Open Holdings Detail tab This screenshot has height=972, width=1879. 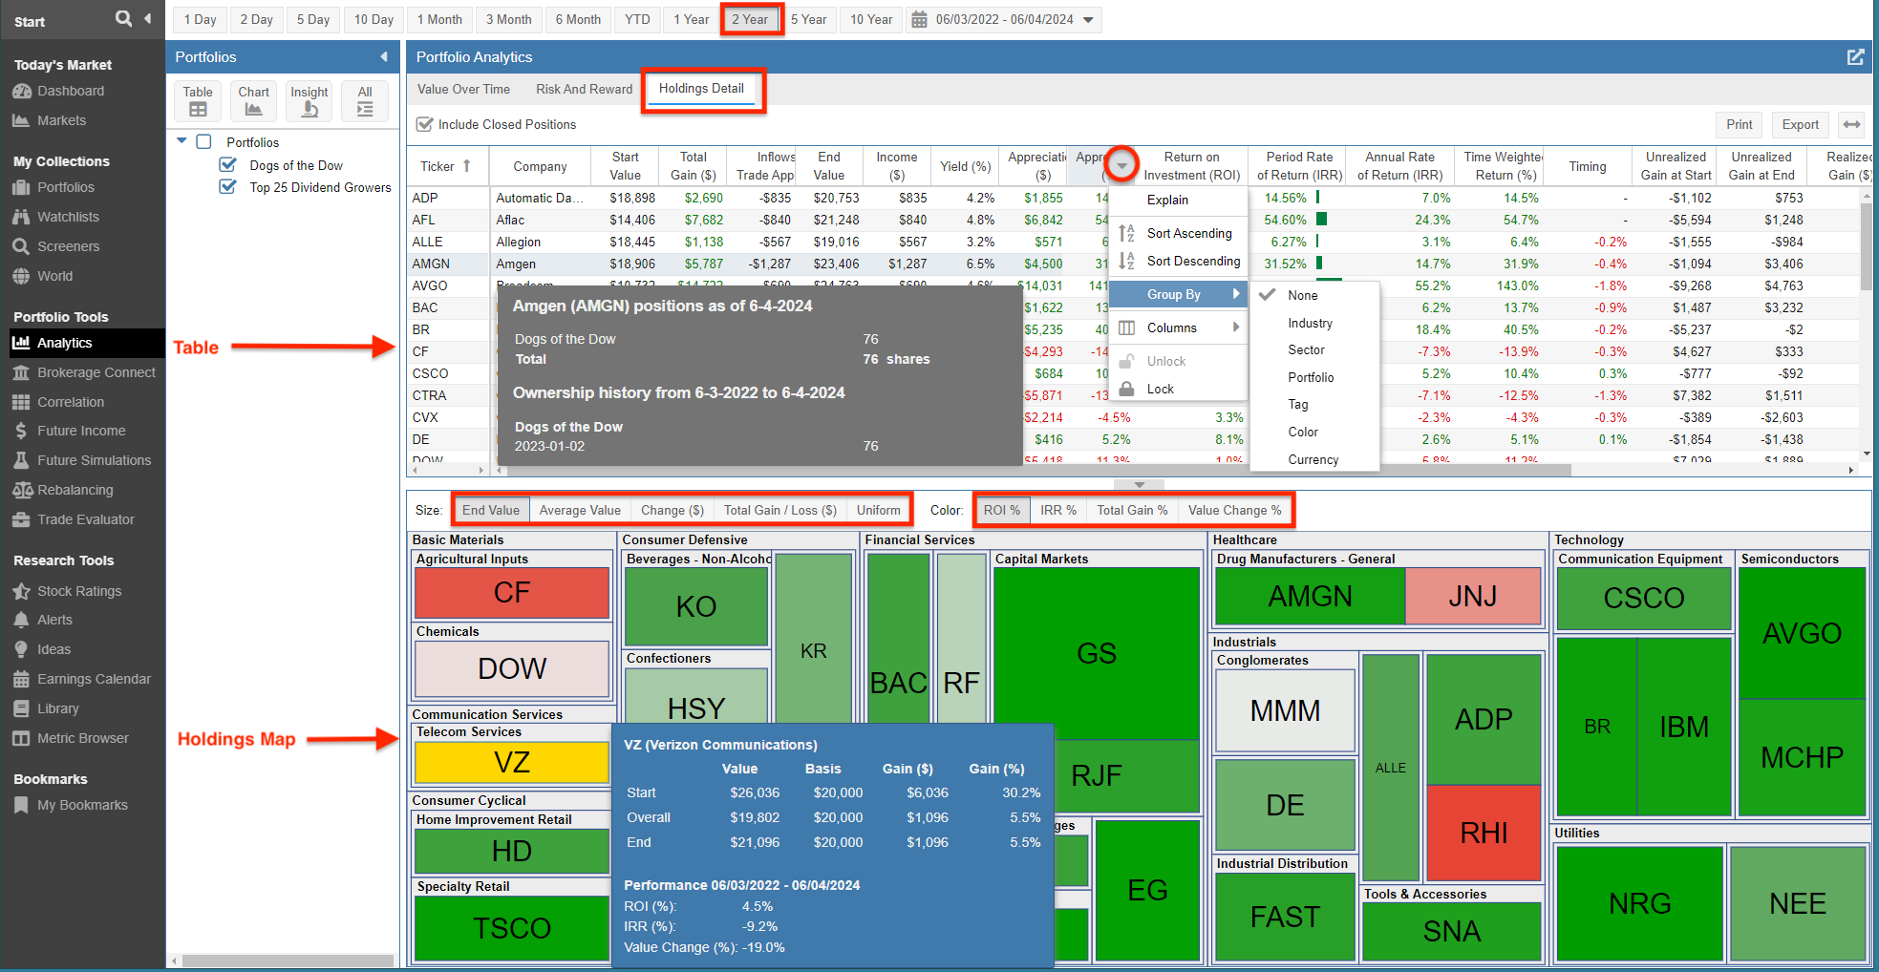coord(701,89)
